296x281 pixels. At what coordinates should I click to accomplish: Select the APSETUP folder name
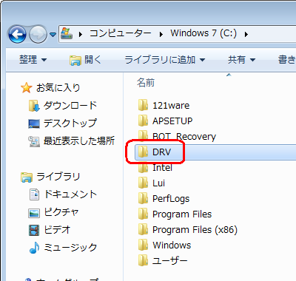click(172, 121)
